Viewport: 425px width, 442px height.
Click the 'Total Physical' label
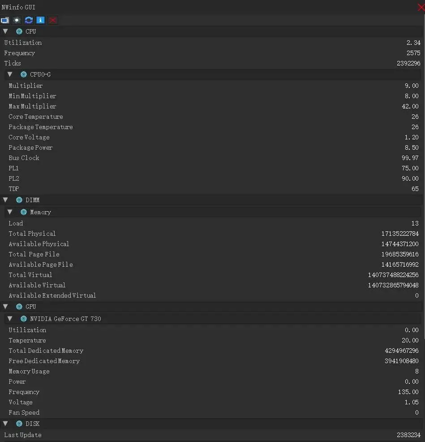[32, 234]
